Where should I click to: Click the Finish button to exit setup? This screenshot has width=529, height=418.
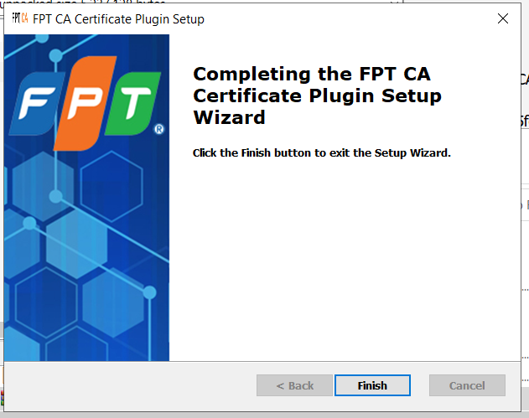tap(372, 385)
